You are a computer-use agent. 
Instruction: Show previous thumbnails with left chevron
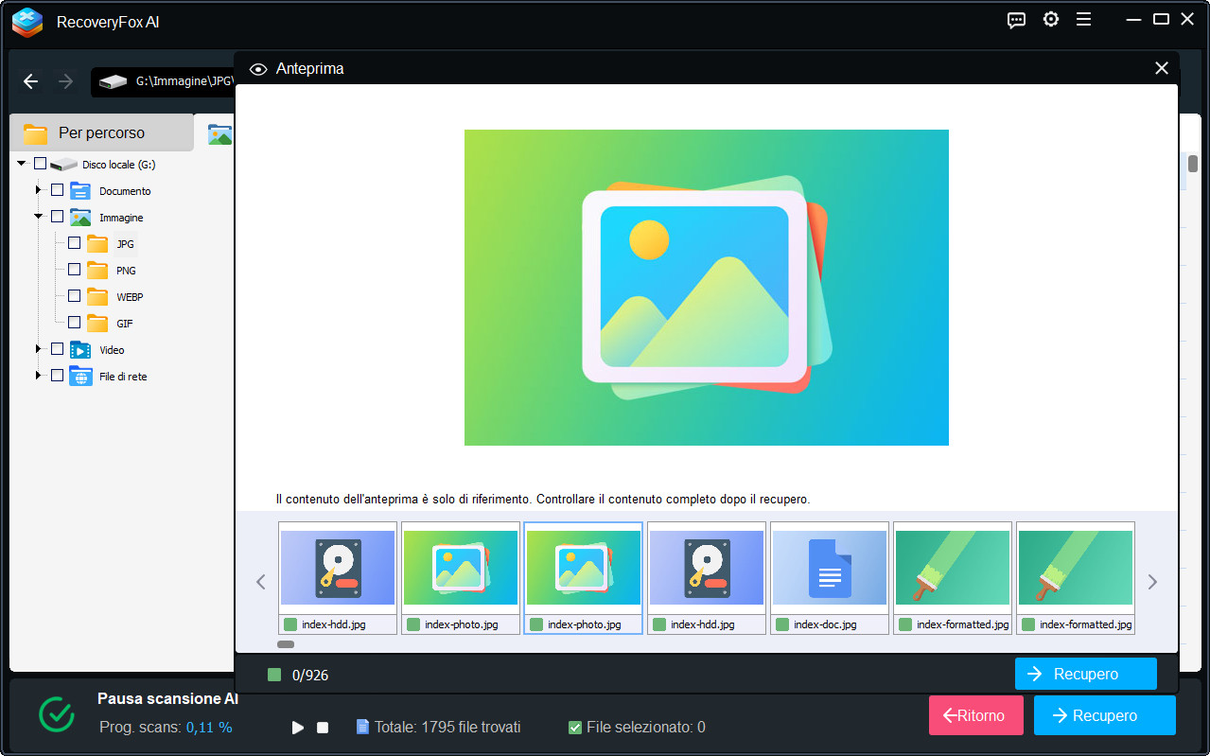[x=261, y=582]
